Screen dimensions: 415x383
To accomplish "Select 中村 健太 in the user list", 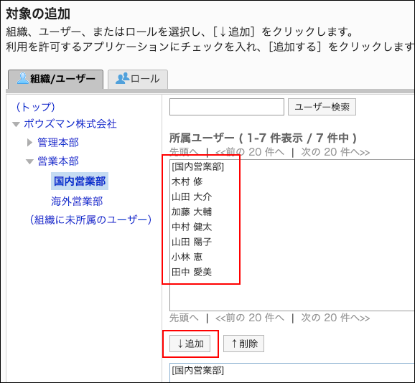I will pyautogui.click(x=192, y=227).
